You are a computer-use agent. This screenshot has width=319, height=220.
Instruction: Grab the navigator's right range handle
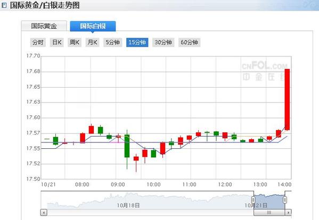(x=285, y=200)
